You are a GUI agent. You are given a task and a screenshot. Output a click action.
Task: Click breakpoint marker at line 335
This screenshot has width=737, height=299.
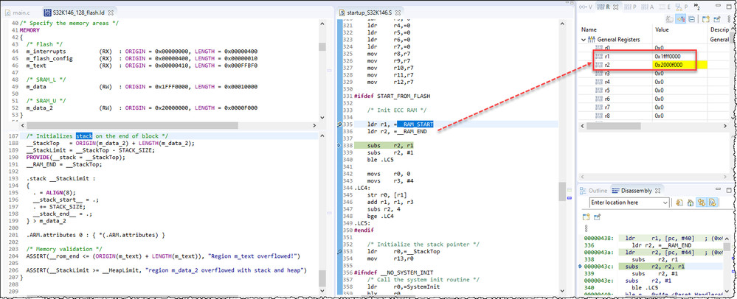click(339, 124)
